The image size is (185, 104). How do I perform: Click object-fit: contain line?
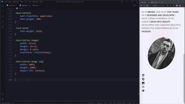coord(32,70)
